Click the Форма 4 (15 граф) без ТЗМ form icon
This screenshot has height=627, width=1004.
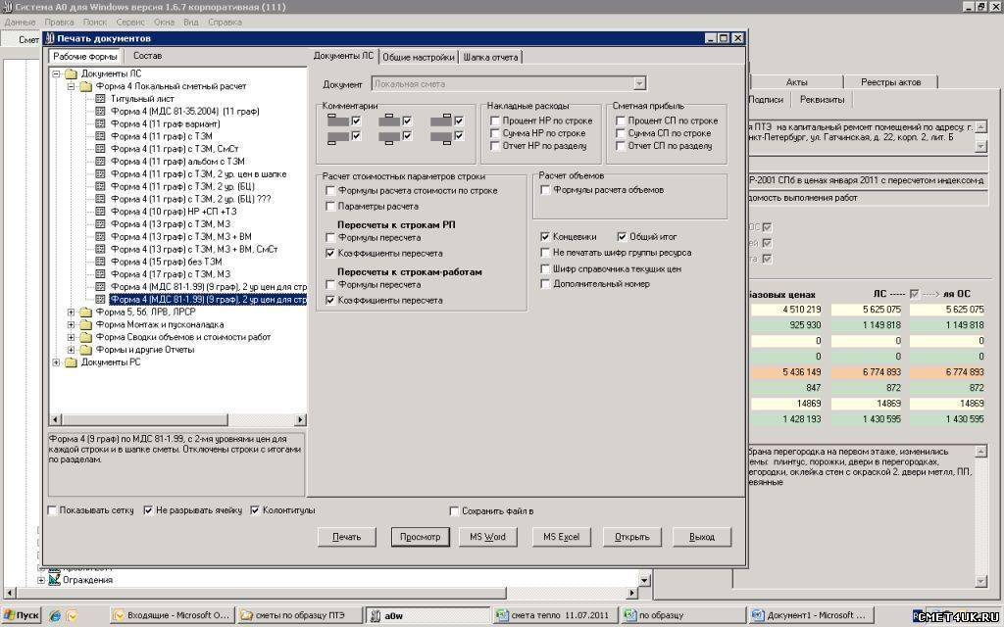101,262
